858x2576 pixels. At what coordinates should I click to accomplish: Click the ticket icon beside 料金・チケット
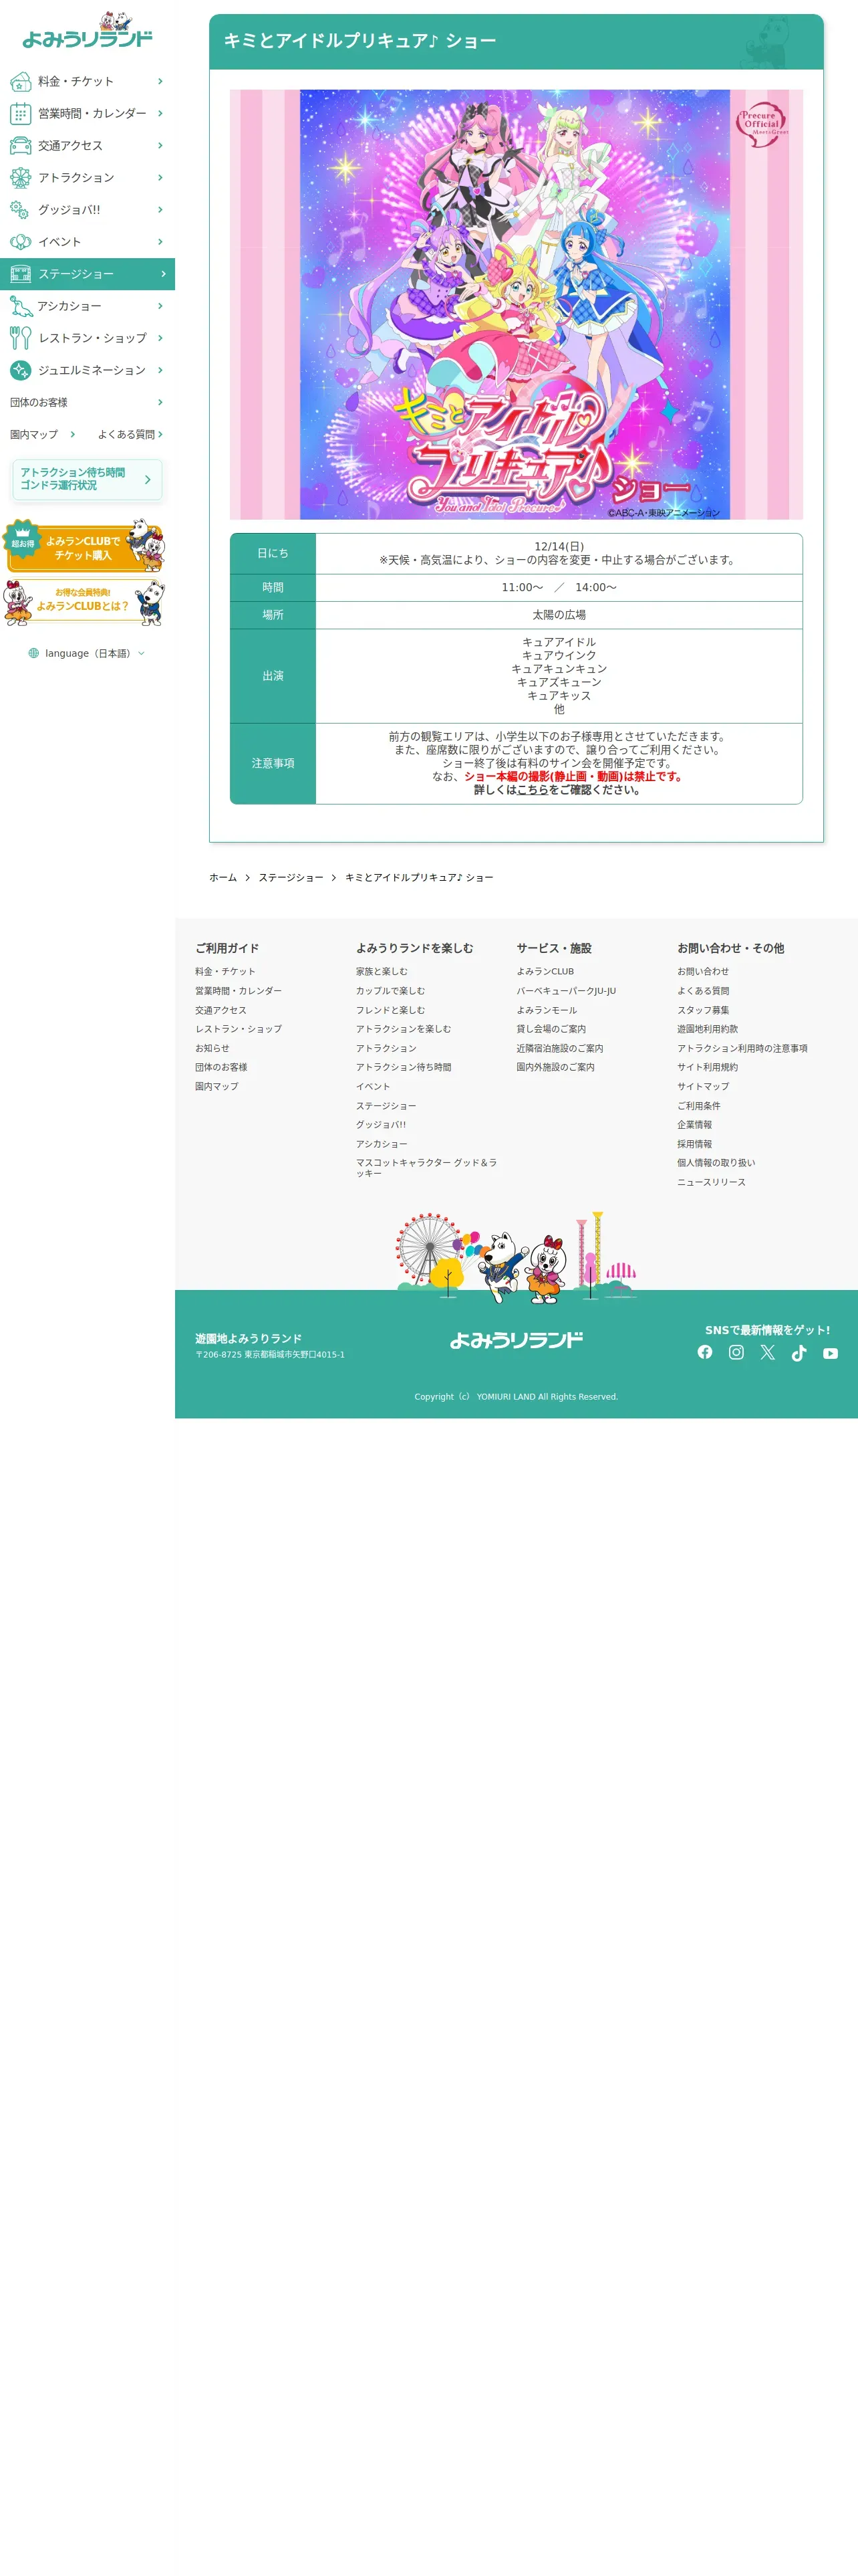pos(20,82)
